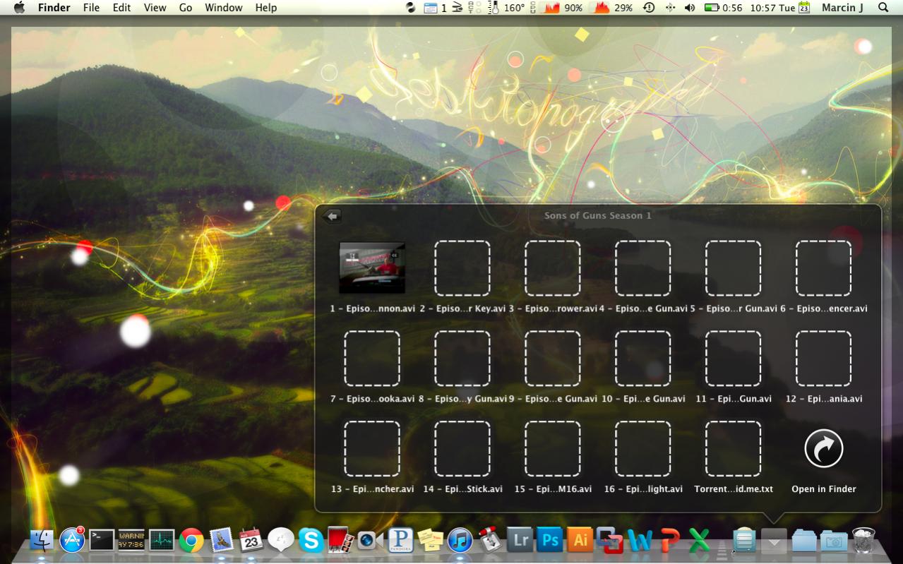Open file 7 - Episo...ooka.avi
The image size is (903, 564).
point(372,358)
